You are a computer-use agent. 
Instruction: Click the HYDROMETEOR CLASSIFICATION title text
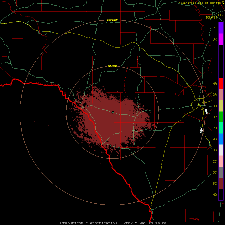[88, 223]
